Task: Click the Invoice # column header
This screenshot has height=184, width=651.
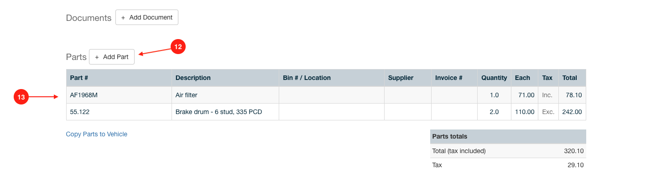Action: coord(454,78)
